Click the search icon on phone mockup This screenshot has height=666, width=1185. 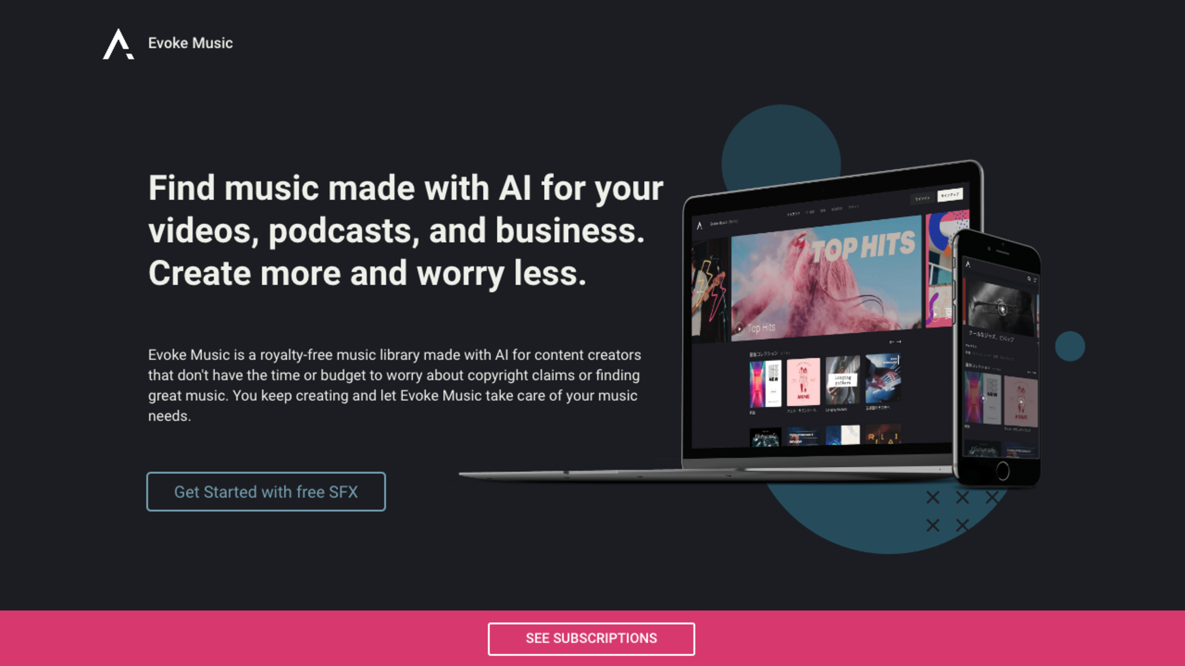[1029, 278]
